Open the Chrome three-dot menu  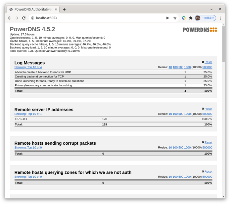pos(220,18)
